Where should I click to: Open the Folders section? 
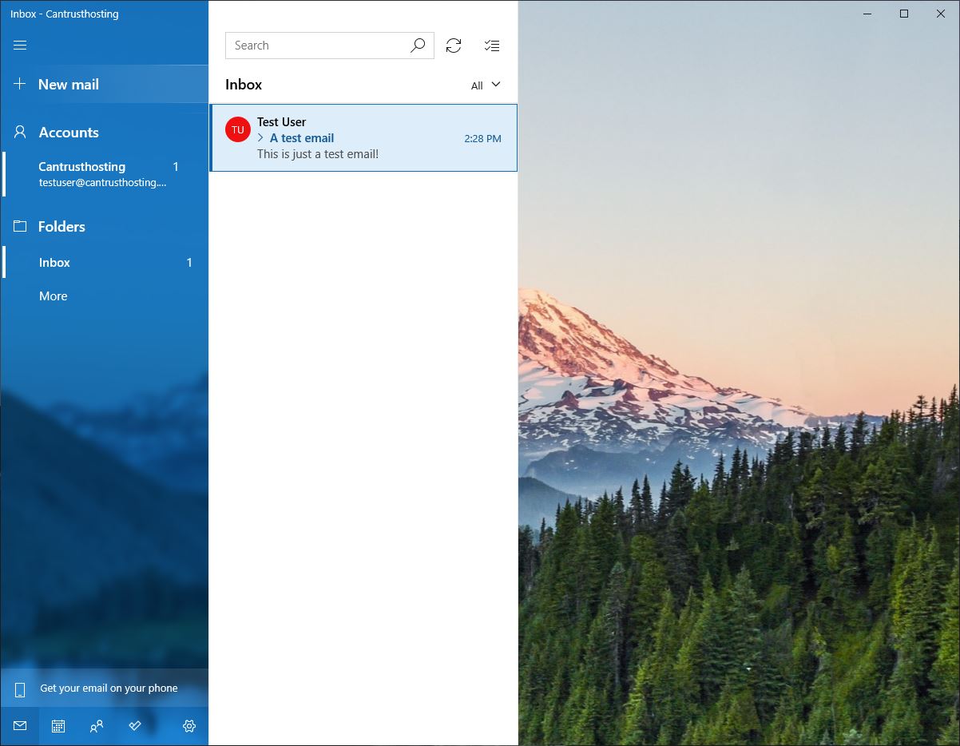[104, 227]
